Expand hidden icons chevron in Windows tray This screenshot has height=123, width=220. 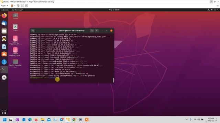[186, 120]
